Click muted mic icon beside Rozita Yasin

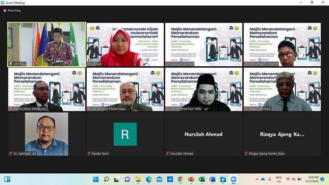[x=89, y=154]
